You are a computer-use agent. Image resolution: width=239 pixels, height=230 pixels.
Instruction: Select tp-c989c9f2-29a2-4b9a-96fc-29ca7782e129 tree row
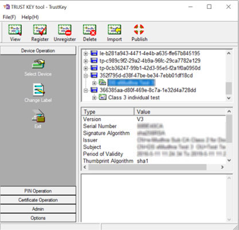tap(150, 60)
